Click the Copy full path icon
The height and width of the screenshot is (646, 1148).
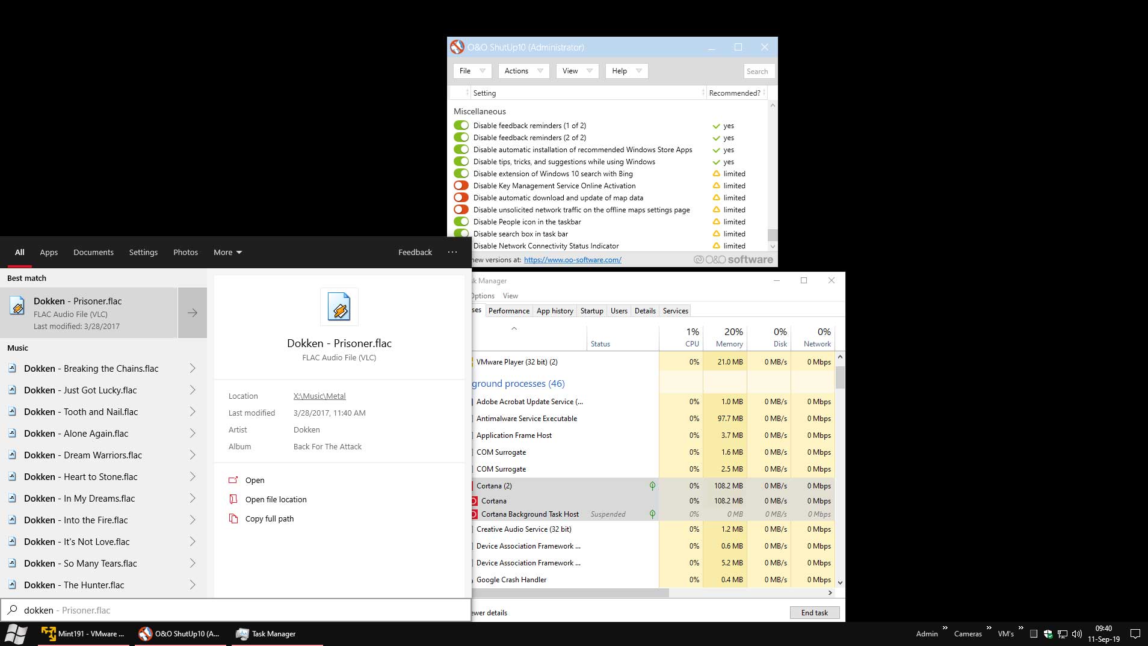(233, 518)
